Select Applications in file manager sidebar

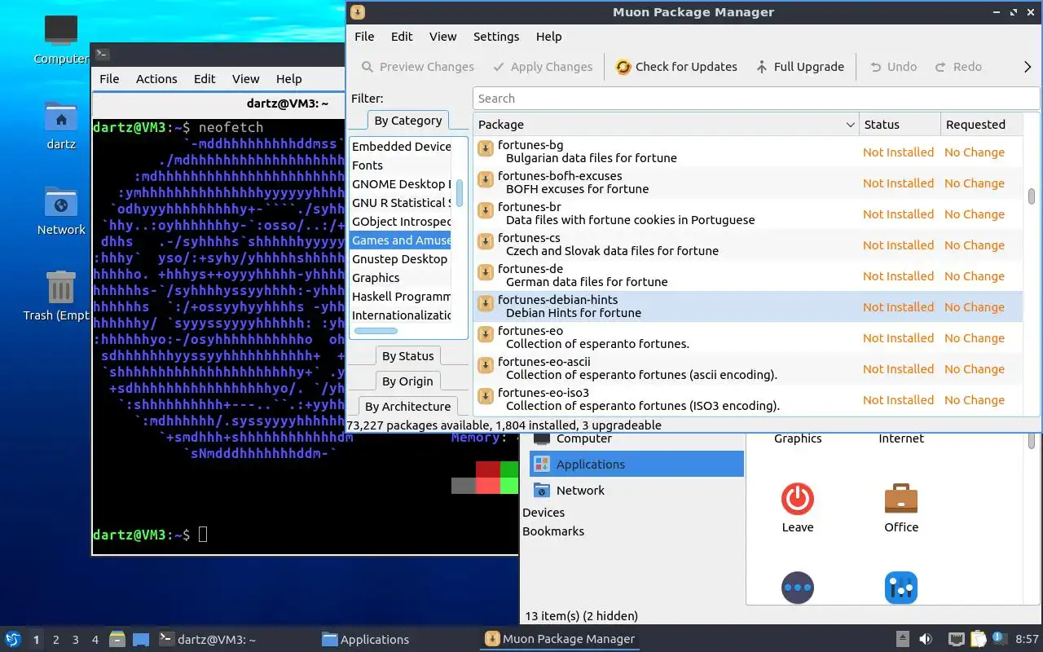click(x=636, y=465)
